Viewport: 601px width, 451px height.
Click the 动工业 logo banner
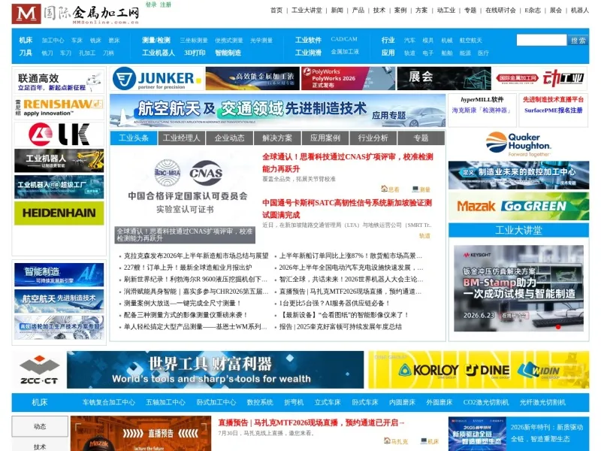pyautogui.click(x=540, y=79)
